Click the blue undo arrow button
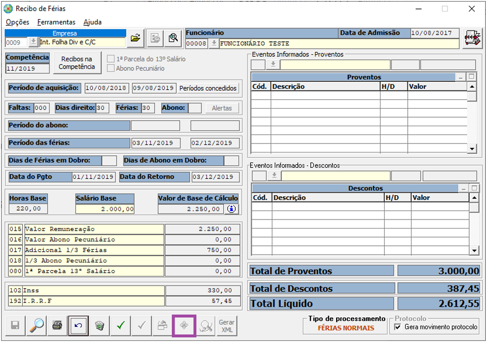This screenshot has height=342, width=486. (x=79, y=326)
